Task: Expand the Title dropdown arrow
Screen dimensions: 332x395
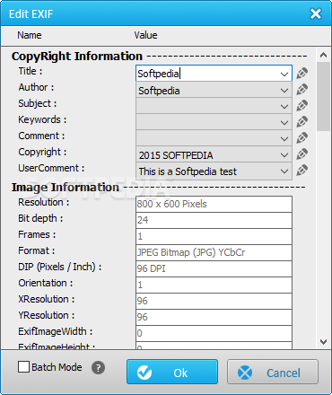Action: coord(284,74)
